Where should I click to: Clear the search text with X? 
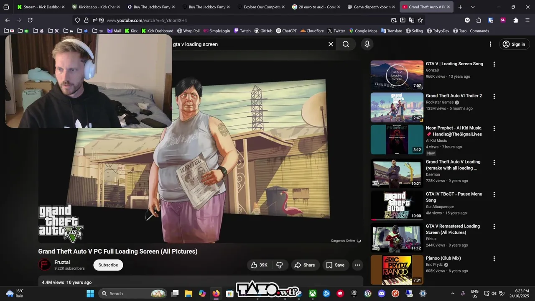331,44
